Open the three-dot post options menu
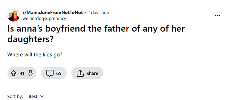This screenshot has width=225, height=100. 217,15
